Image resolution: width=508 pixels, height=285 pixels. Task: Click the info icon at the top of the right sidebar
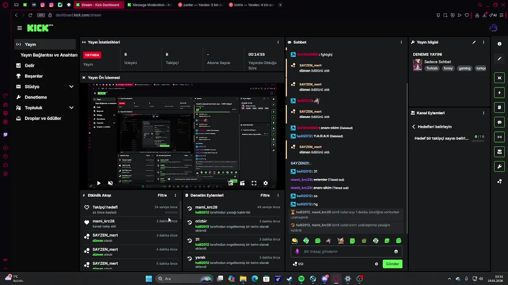(500, 44)
